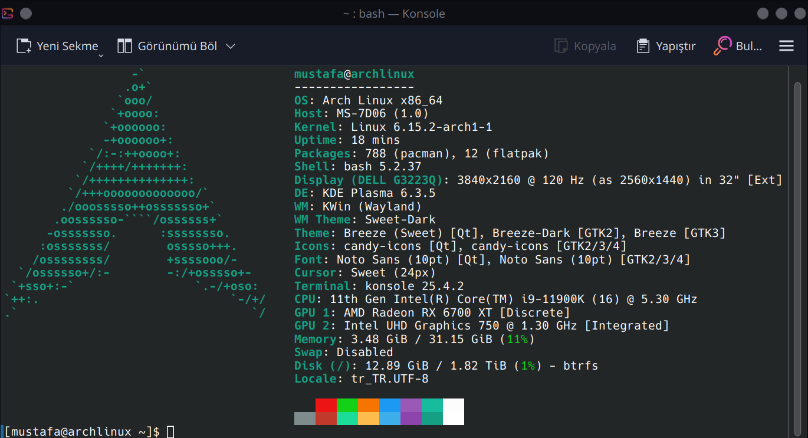Click the "DE: KDE Plasma 6.3.5" line
This screenshot has width=808, height=438.
[x=365, y=193]
